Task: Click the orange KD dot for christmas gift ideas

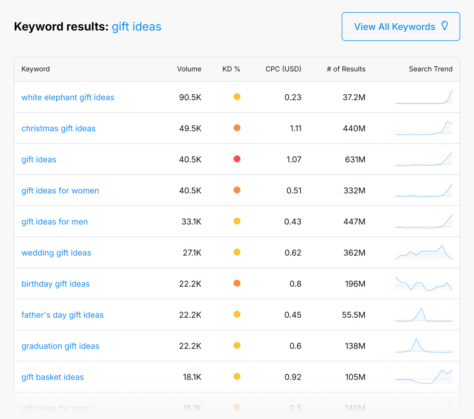Action: pos(237,128)
